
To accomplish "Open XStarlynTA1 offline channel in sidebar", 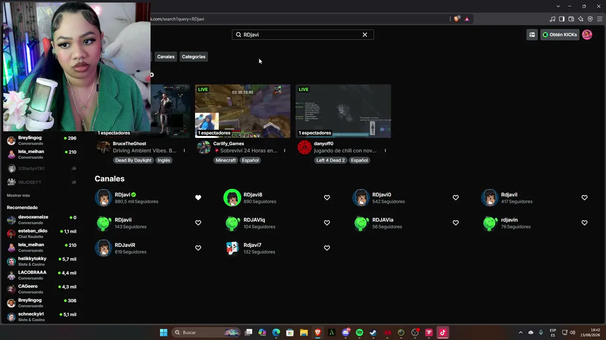I will 42,169.
